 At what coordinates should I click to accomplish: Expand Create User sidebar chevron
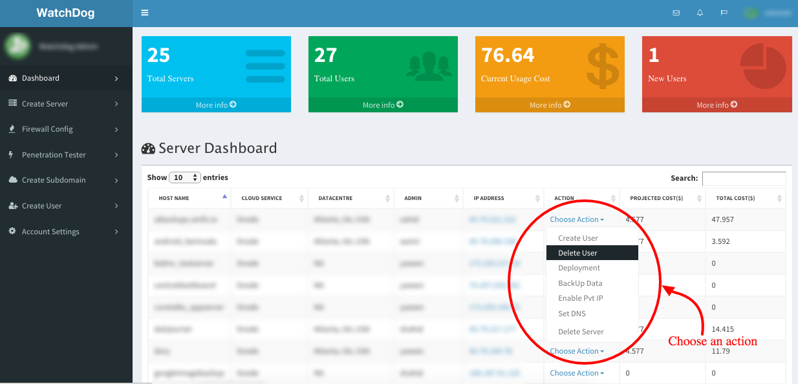click(x=116, y=206)
